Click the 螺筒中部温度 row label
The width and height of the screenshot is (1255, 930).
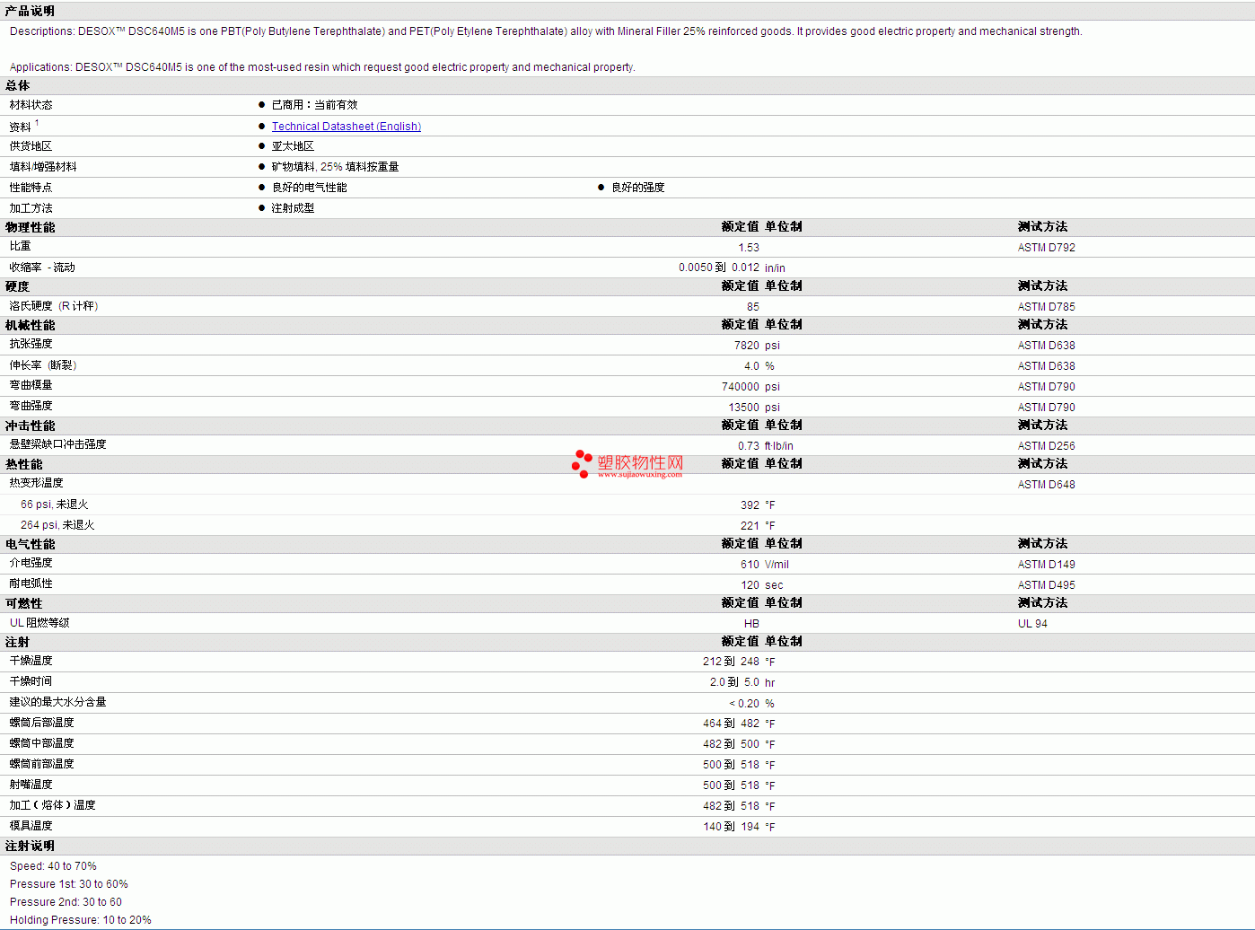[x=42, y=743]
